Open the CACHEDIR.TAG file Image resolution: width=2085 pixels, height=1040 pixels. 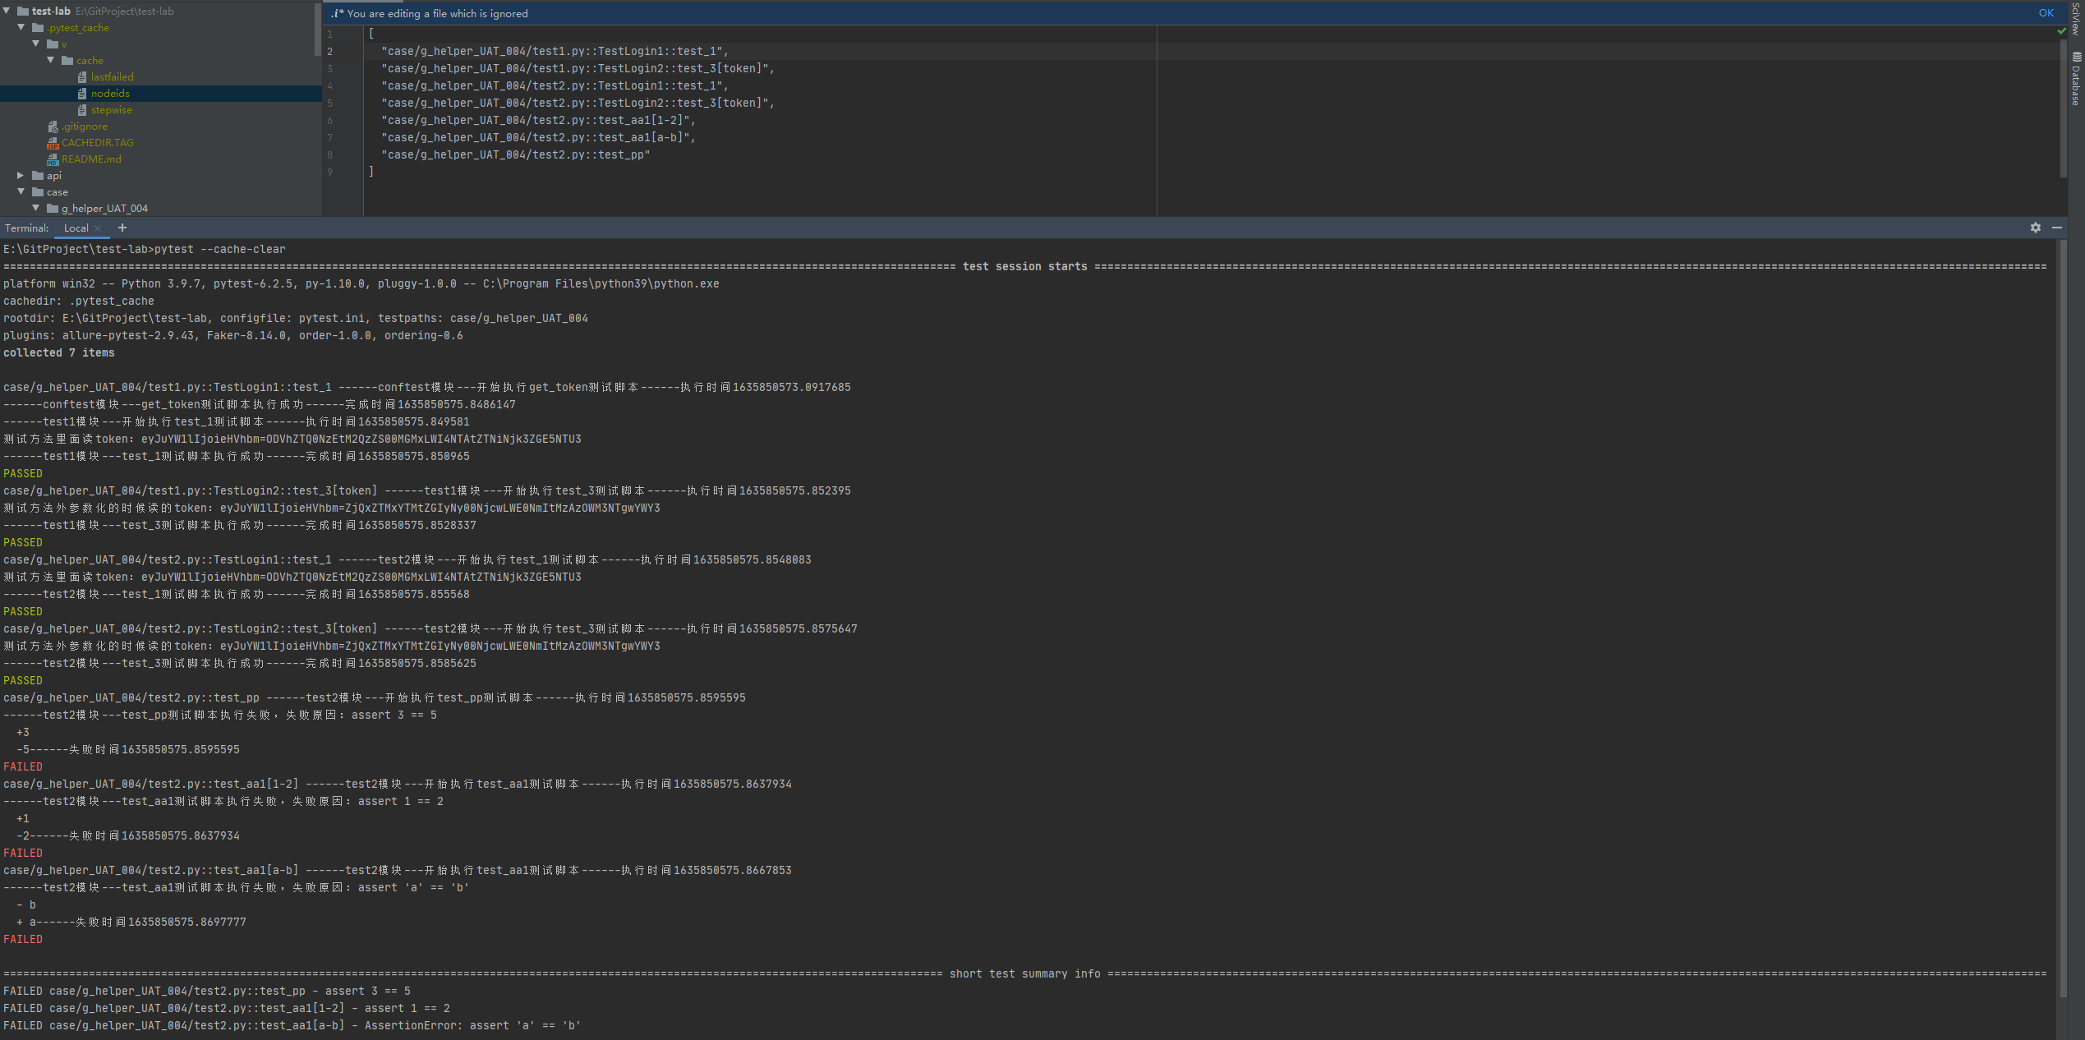pos(97,142)
